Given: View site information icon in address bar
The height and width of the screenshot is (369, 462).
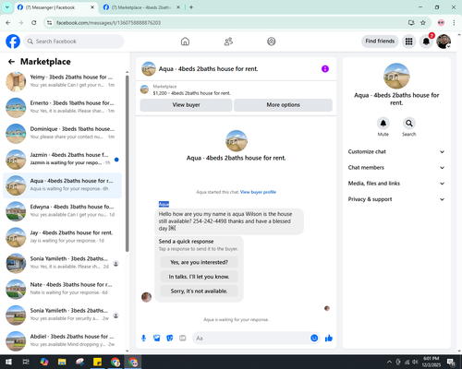Looking at the screenshot, I should click(49, 22).
